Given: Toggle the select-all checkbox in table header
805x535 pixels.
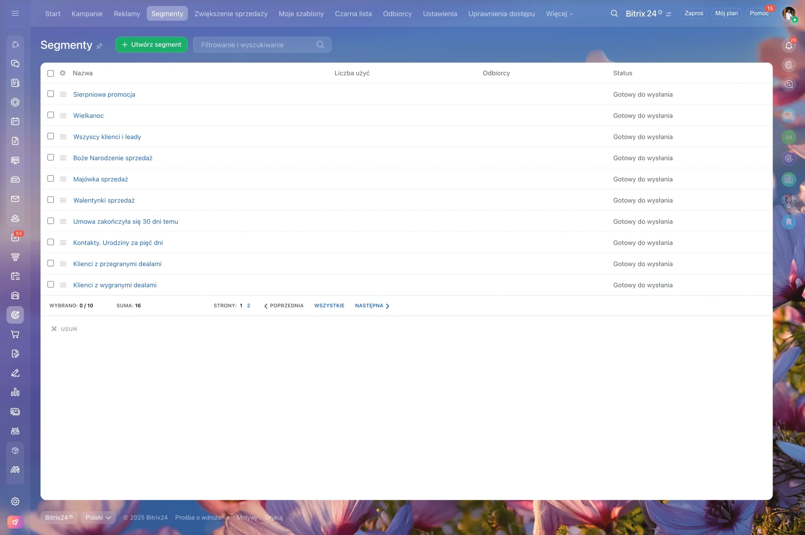Looking at the screenshot, I should click(x=51, y=73).
